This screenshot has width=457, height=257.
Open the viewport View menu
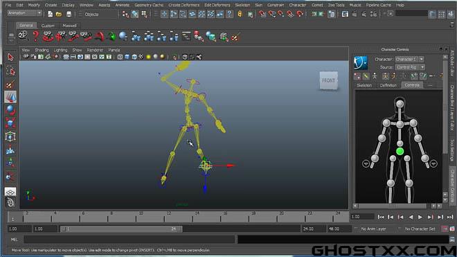[x=26, y=50]
